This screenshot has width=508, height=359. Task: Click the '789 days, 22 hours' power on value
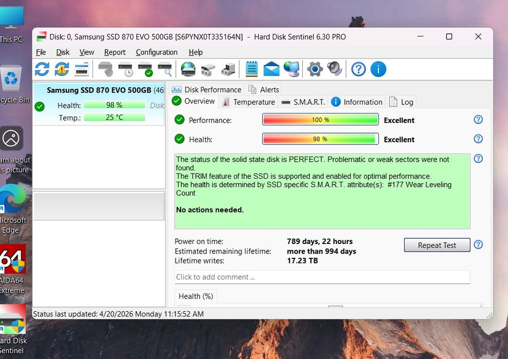319,241
